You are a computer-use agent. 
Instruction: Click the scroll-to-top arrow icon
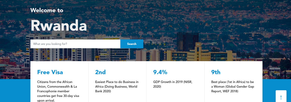(281, 97)
